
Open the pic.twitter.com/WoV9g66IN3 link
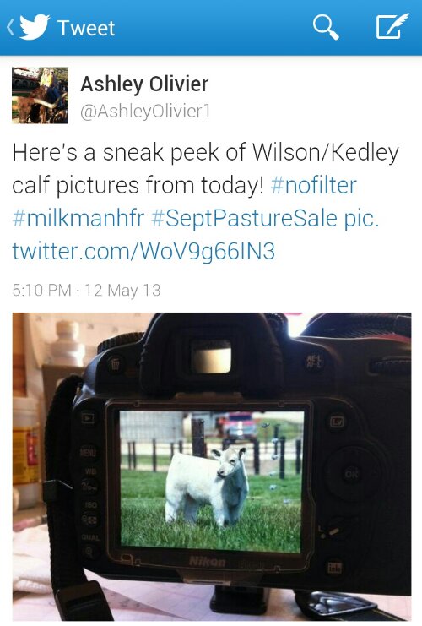pyautogui.click(x=196, y=235)
